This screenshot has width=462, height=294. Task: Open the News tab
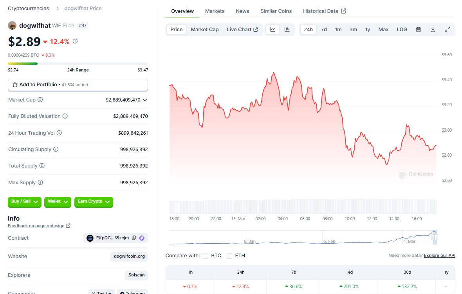242,11
